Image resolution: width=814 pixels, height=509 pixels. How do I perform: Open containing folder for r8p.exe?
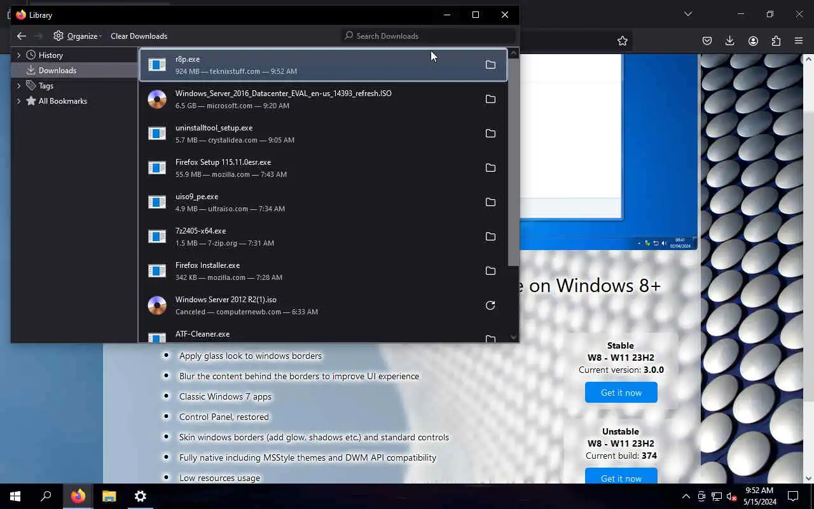click(x=490, y=65)
